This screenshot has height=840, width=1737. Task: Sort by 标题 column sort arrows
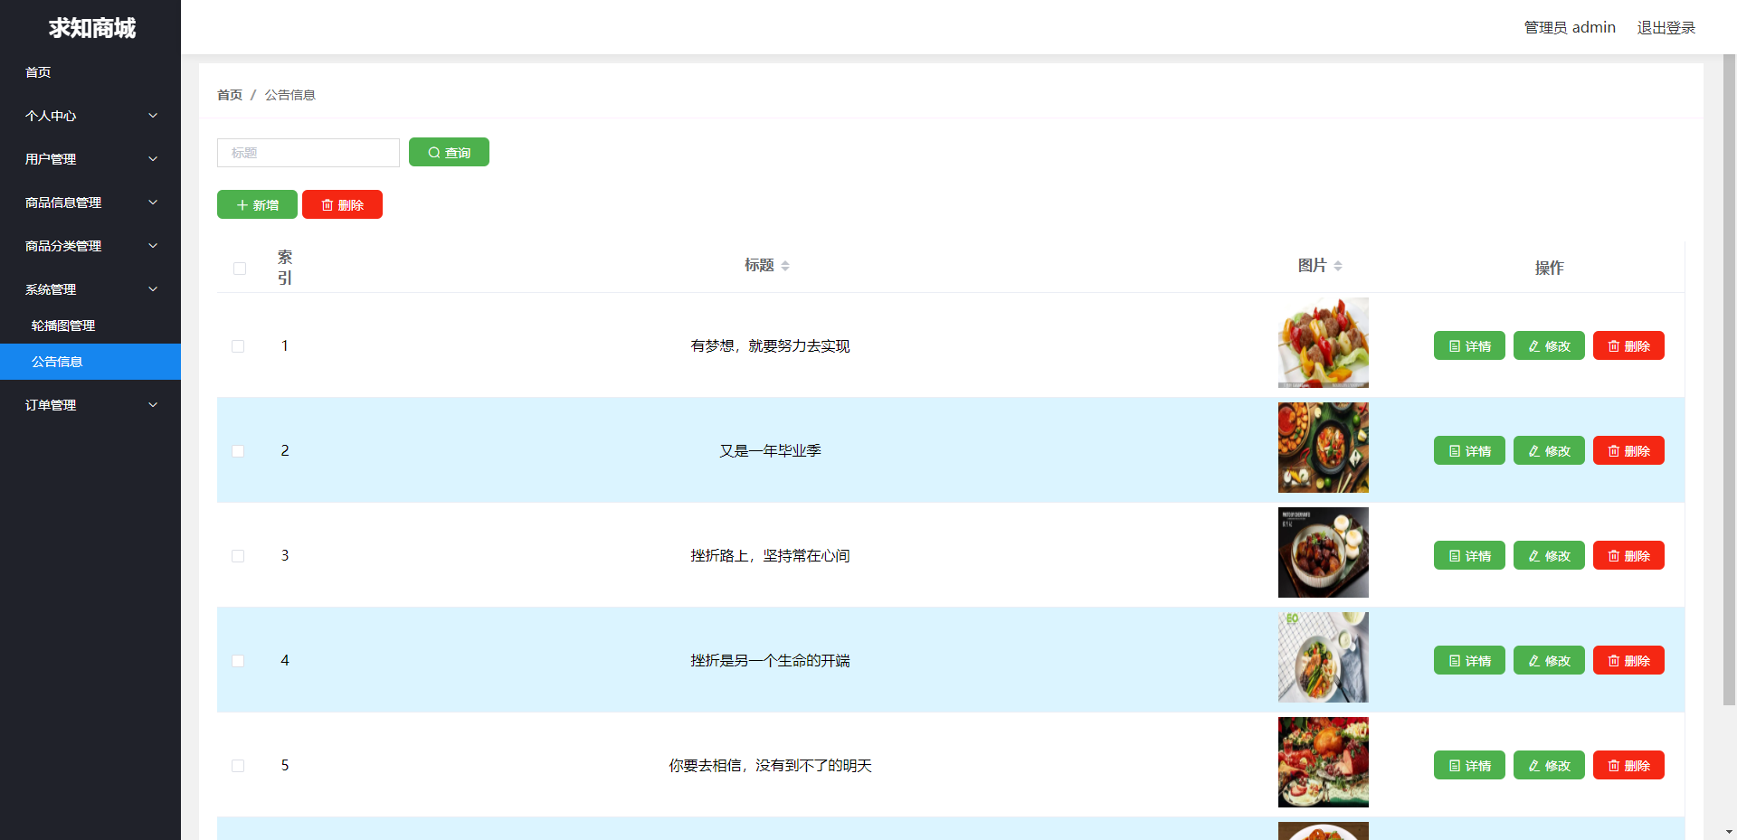pyautogui.click(x=785, y=266)
